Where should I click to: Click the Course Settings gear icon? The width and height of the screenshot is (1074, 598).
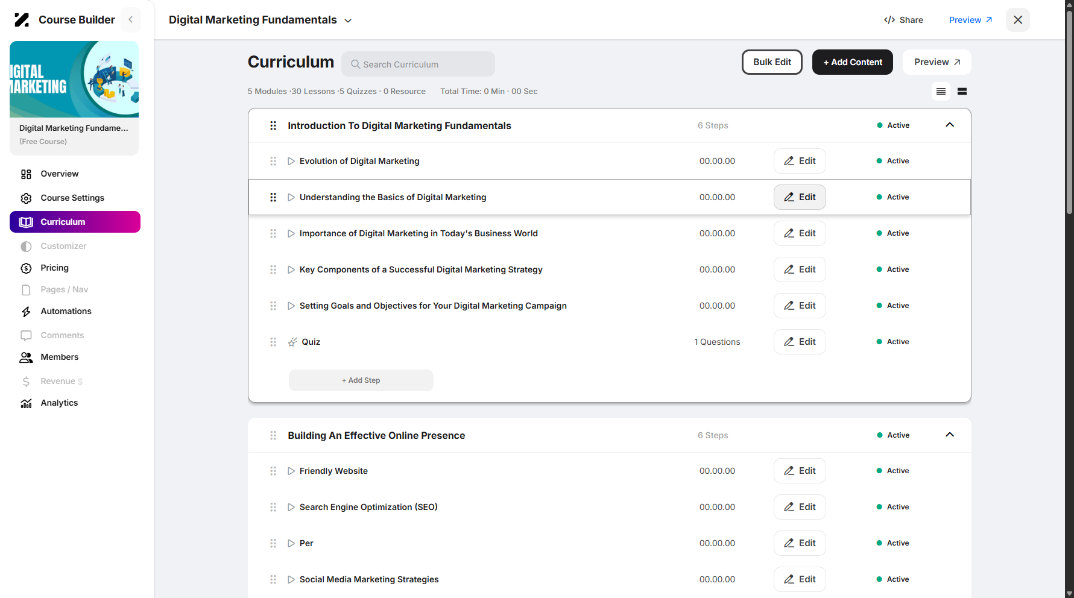point(26,198)
